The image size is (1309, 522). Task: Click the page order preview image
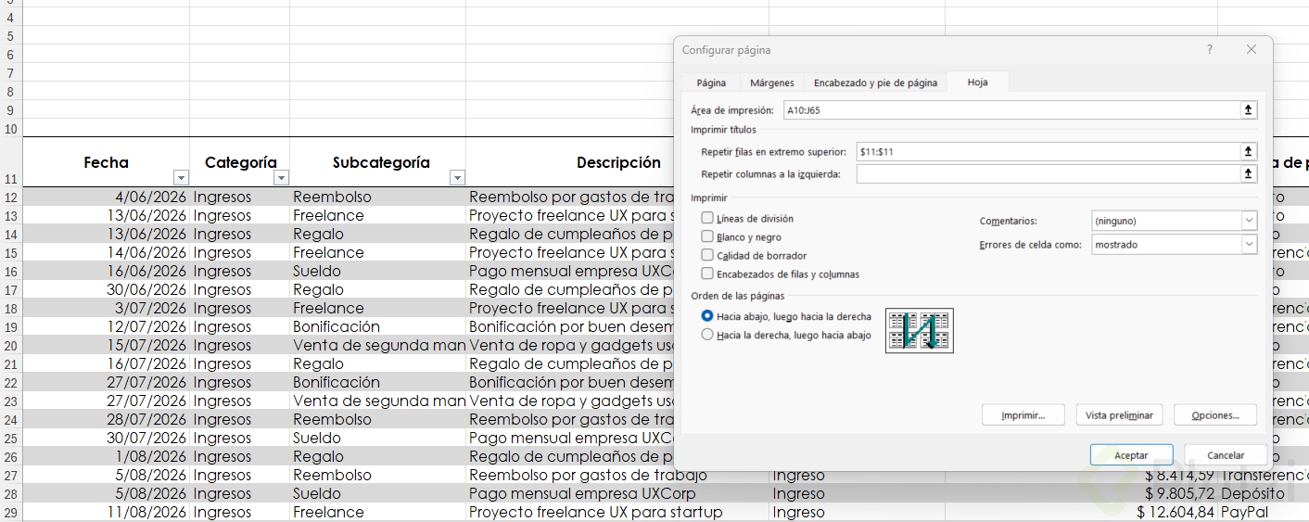click(920, 331)
